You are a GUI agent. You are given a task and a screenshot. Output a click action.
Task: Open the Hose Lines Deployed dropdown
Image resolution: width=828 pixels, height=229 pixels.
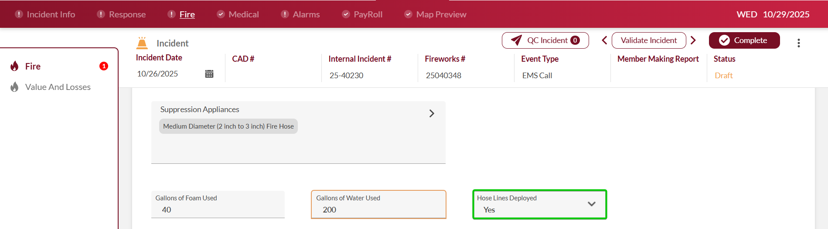pos(591,204)
